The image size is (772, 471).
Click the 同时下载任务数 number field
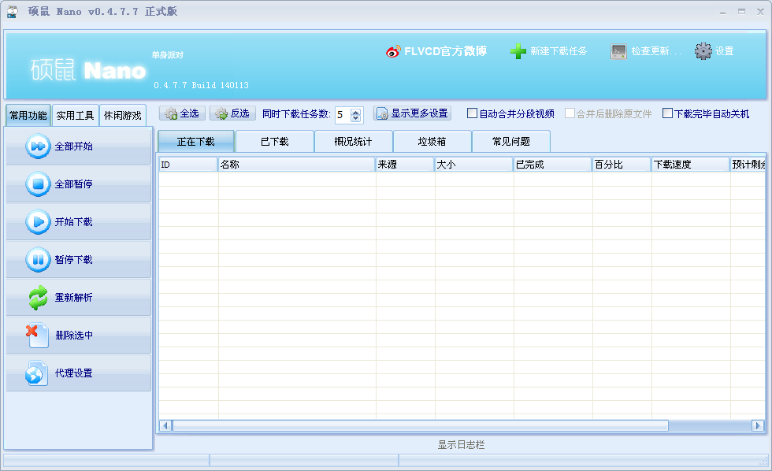click(343, 115)
